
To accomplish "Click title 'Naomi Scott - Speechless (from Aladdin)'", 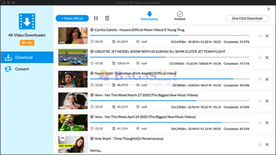I will (x=125, y=74).
